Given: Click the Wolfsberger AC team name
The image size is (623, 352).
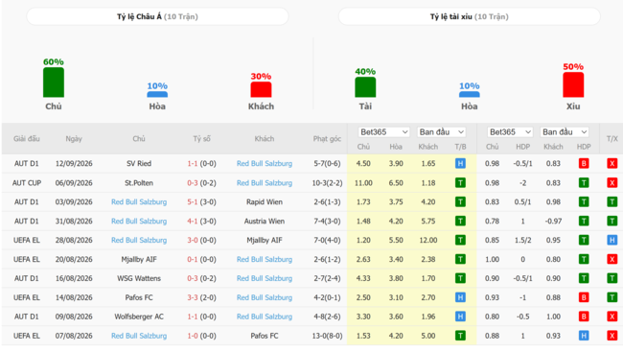Looking at the screenshot, I should [139, 317].
